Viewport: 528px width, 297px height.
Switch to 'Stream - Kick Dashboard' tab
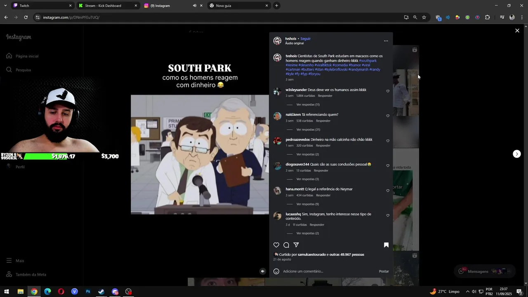pos(107,6)
